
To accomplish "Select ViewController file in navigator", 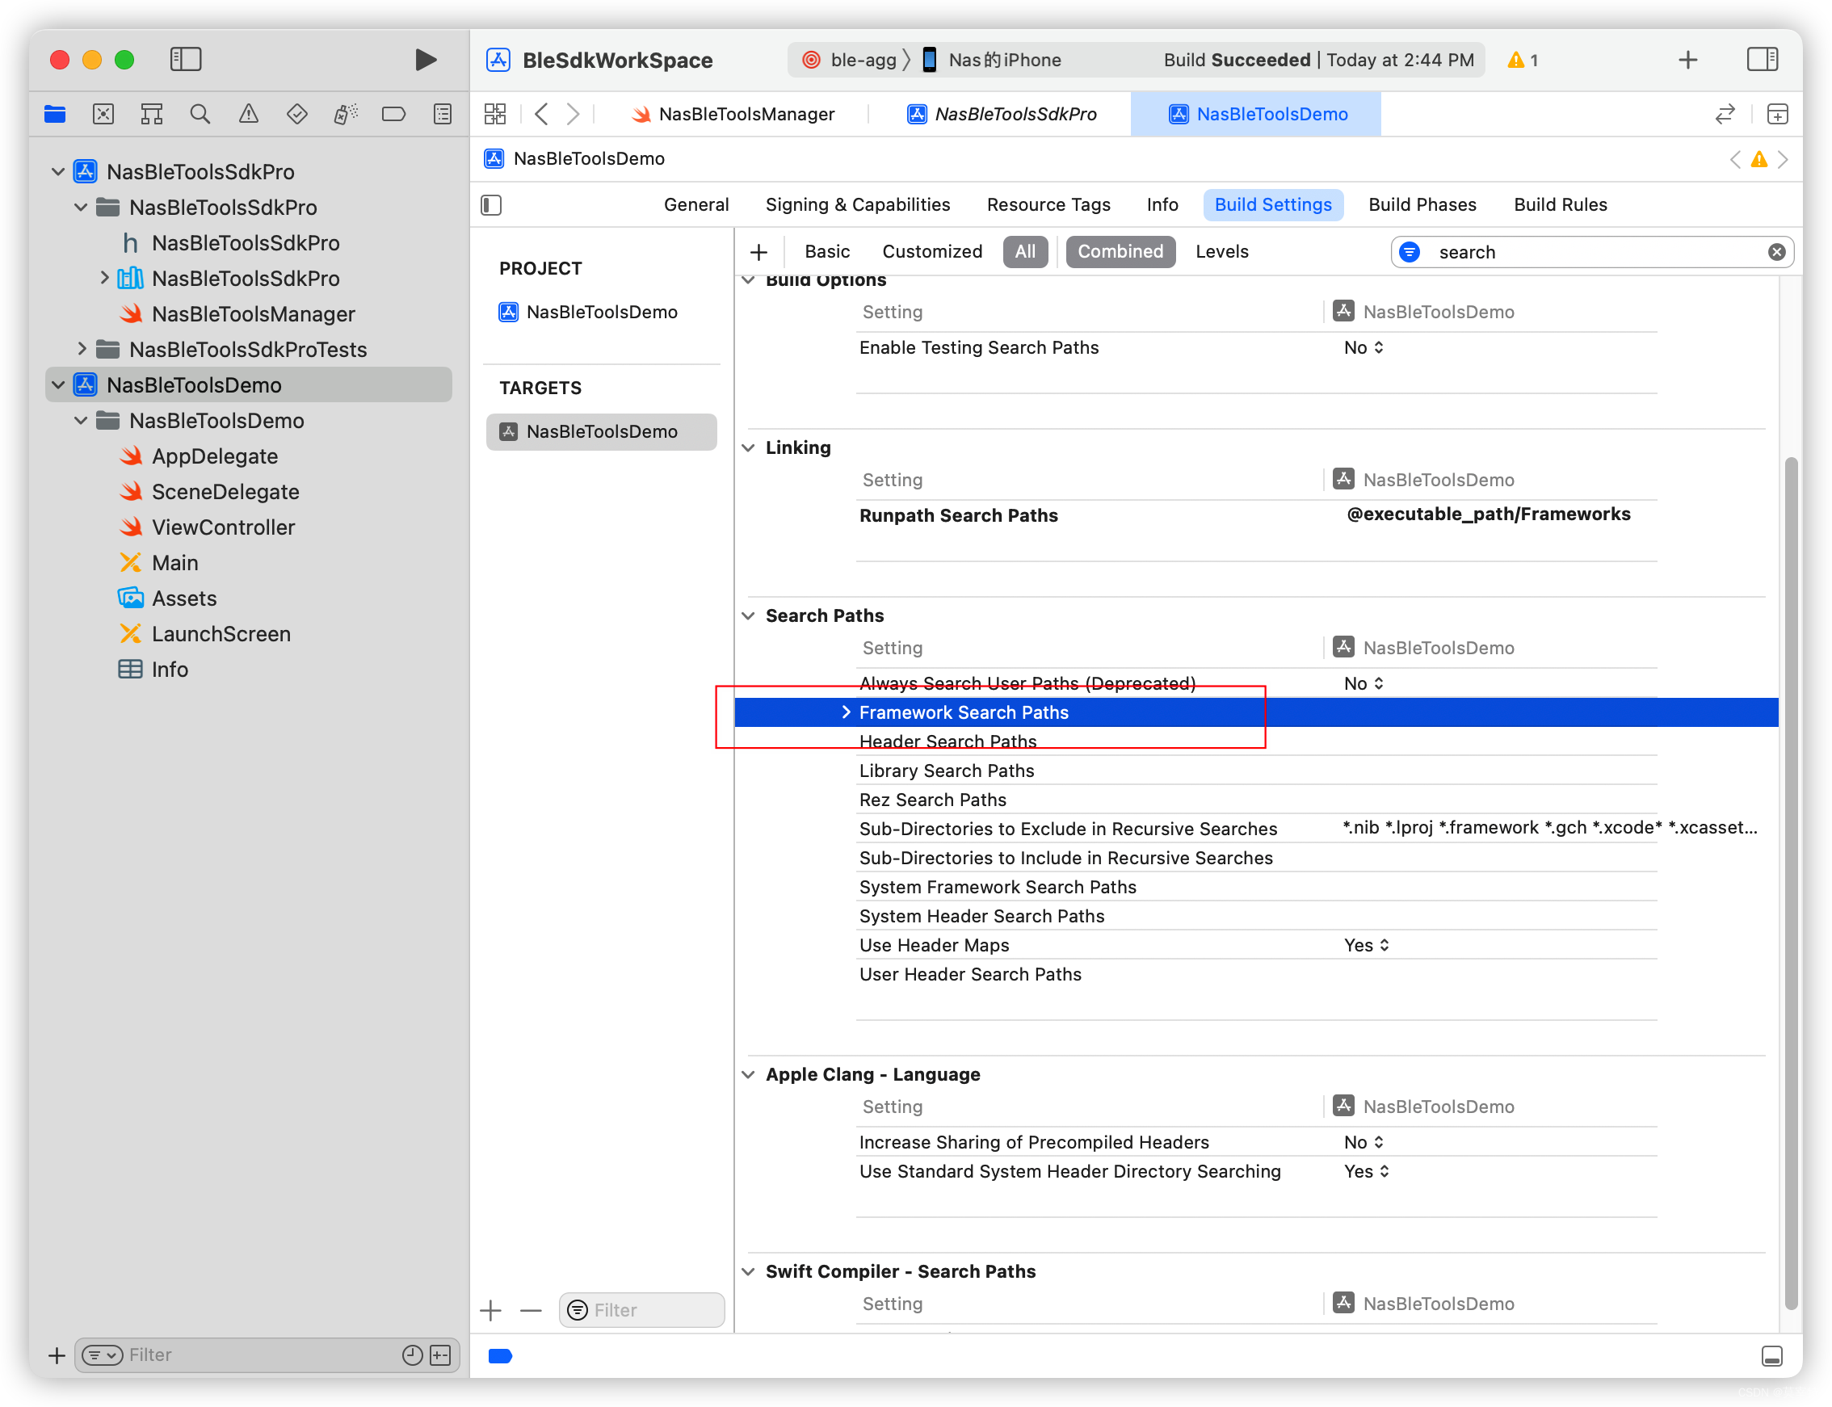I will [x=223, y=527].
